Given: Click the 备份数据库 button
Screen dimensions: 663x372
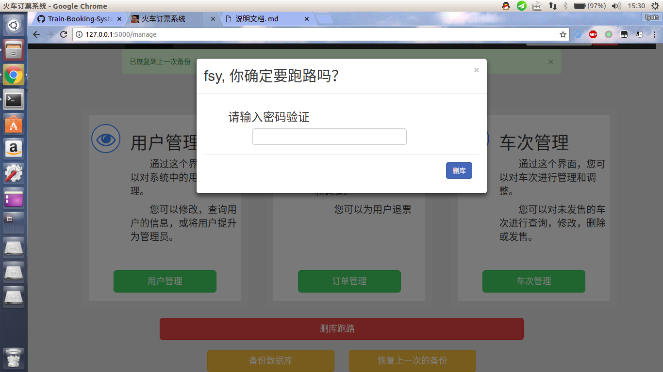Looking at the screenshot, I should (x=271, y=360).
